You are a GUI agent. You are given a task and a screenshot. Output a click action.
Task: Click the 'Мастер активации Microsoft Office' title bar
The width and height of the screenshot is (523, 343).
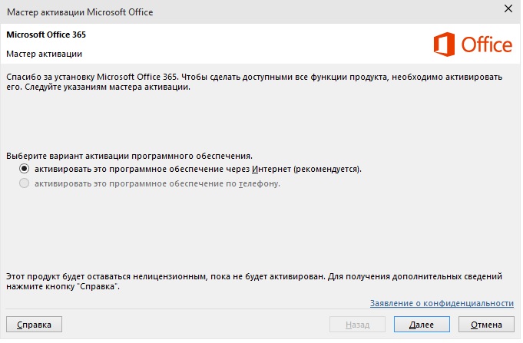pos(80,12)
